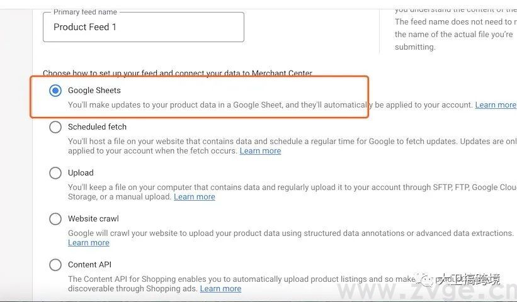This screenshot has width=517, height=302.
Task: Click the "Scheduled fetch" option label text
Action: point(97,127)
